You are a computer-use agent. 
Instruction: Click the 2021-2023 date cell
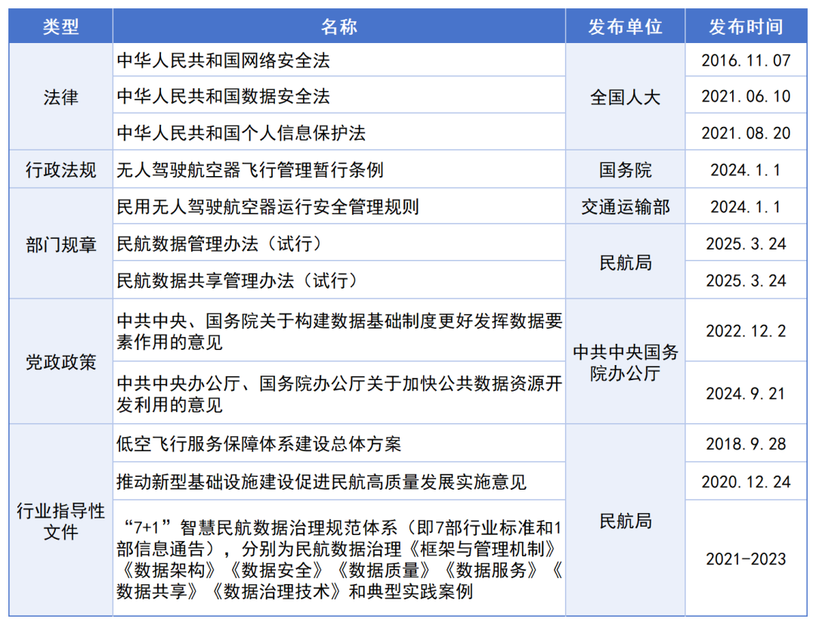tap(745, 559)
